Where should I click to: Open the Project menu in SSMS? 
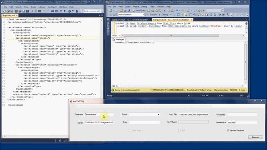136,7
